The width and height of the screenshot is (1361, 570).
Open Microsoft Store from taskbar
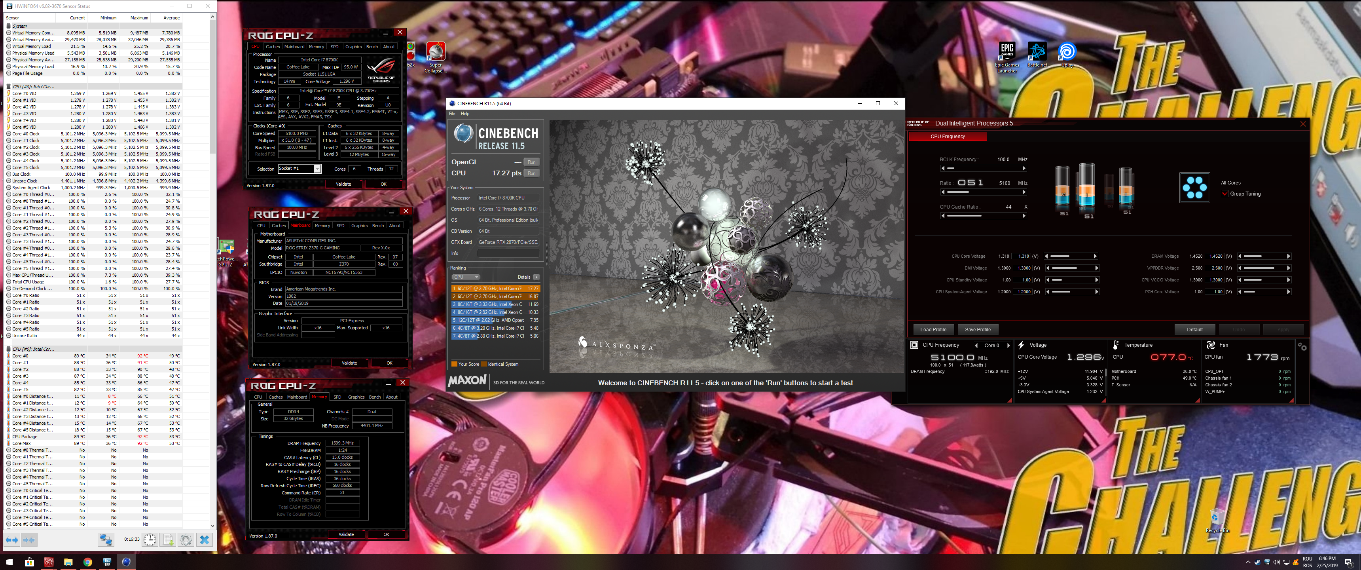tap(29, 562)
